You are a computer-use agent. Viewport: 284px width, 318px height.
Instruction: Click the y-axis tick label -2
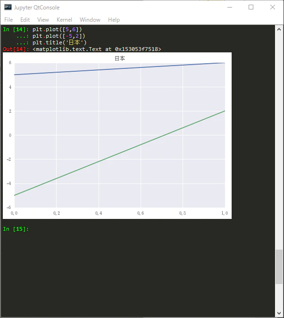point(9,159)
